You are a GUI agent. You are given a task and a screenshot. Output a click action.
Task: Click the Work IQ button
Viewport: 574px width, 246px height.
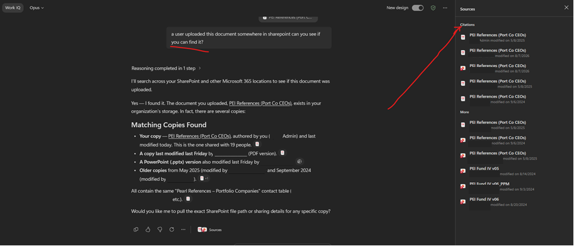(13, 8)
